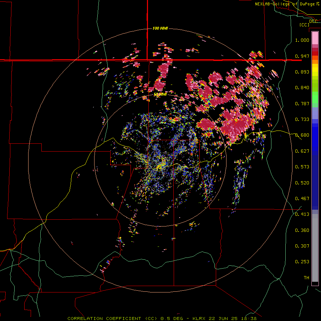This screenshot has height=321, width=321.
Task: Click the 0.680 scale value
Action: [x=302, y=135]
